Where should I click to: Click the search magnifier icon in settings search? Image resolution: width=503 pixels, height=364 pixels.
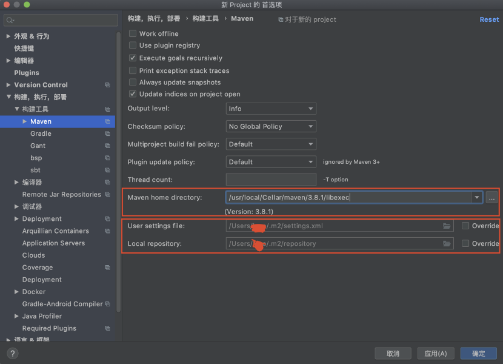click(x=10, y=21)
